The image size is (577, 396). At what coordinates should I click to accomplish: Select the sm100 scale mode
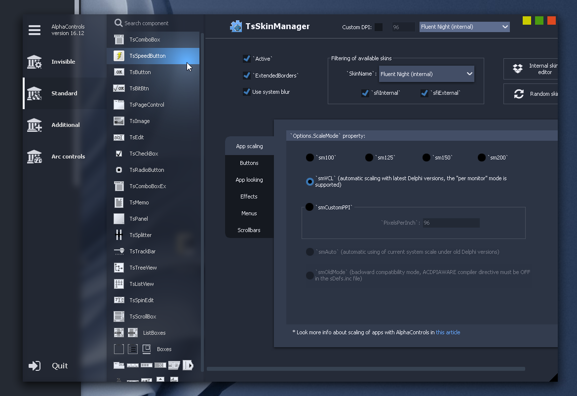[x=310, y=158]
